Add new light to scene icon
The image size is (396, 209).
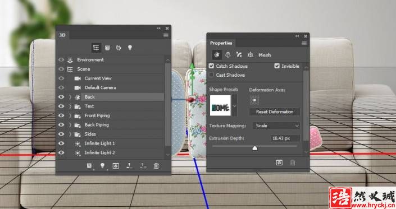tap(103, 166)
